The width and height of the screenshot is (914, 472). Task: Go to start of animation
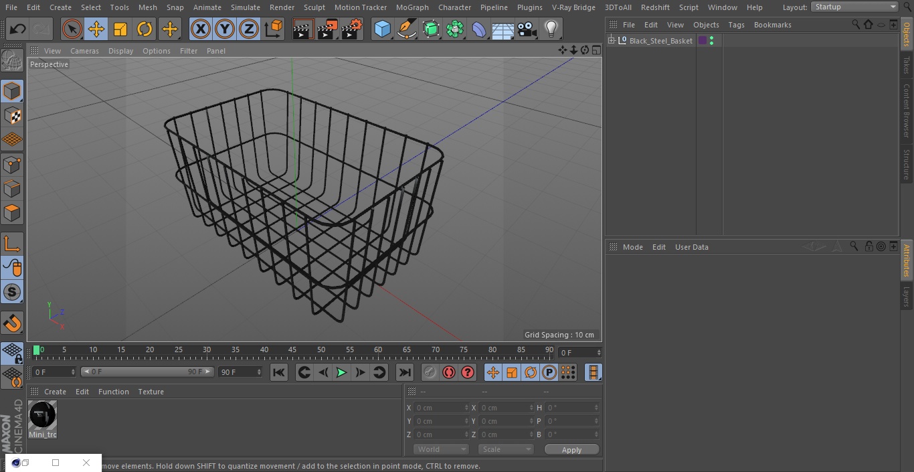tap(279, 372)
